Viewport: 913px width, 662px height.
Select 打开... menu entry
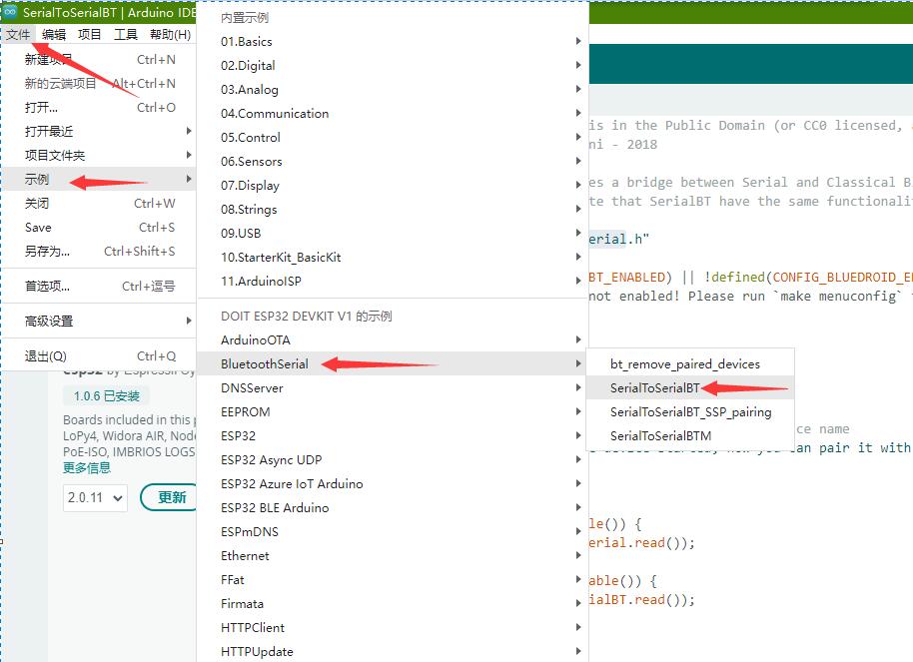click(x=100, y=107)
